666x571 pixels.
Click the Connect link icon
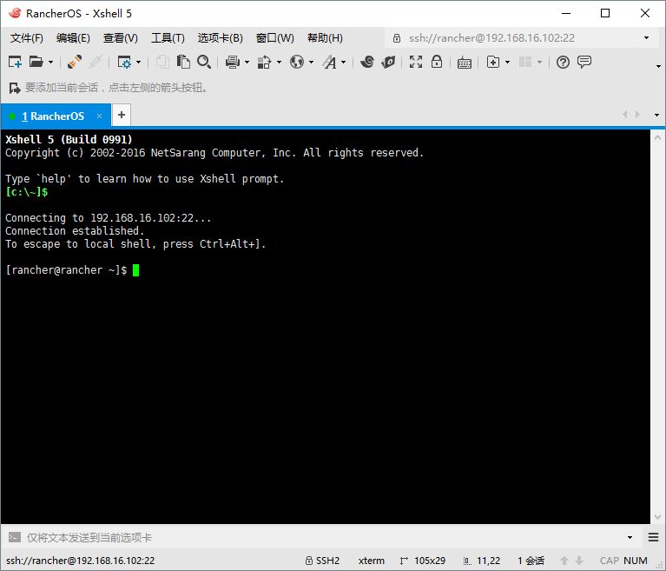75,62
